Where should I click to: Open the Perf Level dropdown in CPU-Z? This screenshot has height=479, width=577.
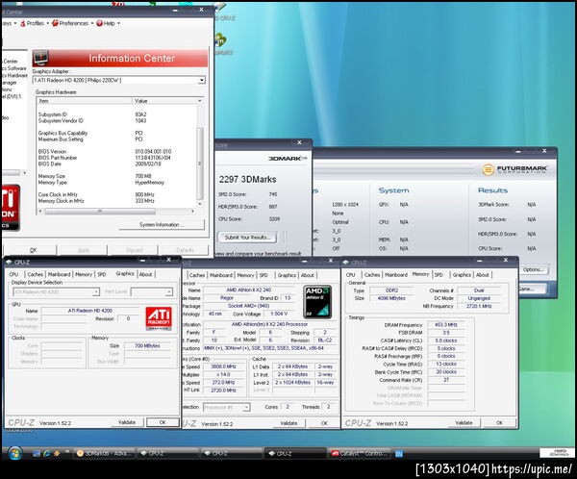169,292
